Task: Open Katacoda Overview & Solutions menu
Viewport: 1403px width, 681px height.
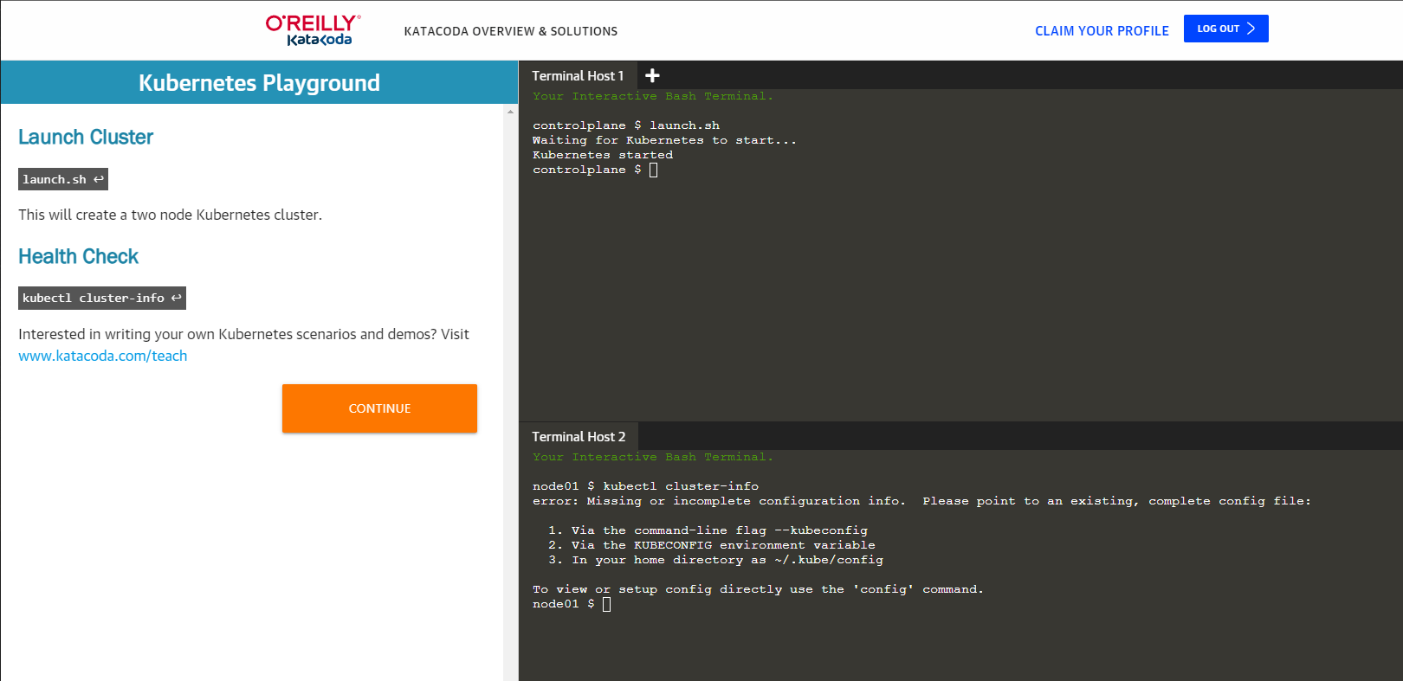Action: pyautogui.click(x=511, y=31)
